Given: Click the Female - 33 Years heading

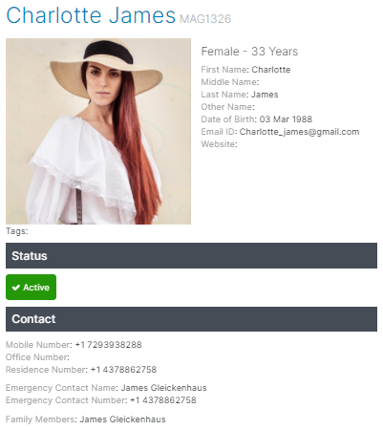Looking at the screenshot, I should (249, 52).
